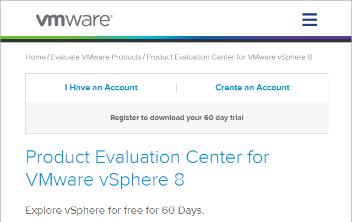Screen dimensions: 352x222
Task: Click the VMware logo
Action: point(74,20)
